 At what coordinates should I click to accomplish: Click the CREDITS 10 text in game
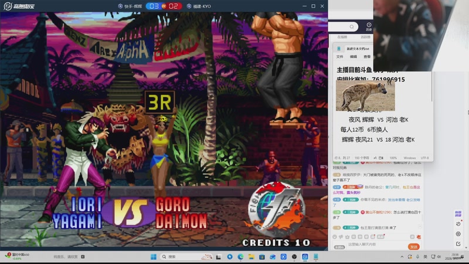(276, 242)
